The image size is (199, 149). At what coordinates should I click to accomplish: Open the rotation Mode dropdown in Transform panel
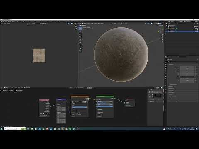pos(187,77)
